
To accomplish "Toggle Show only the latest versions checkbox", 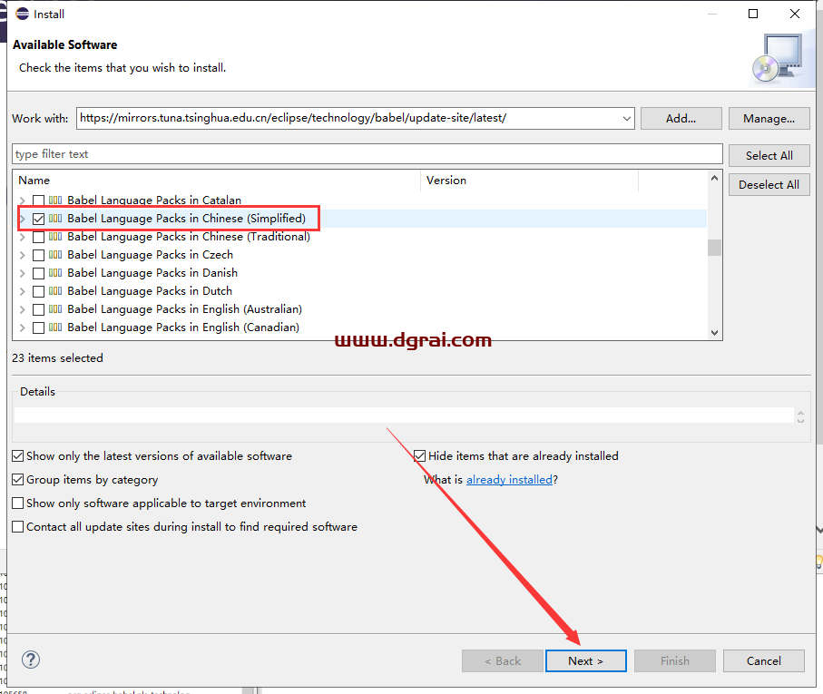I will 18,455.
